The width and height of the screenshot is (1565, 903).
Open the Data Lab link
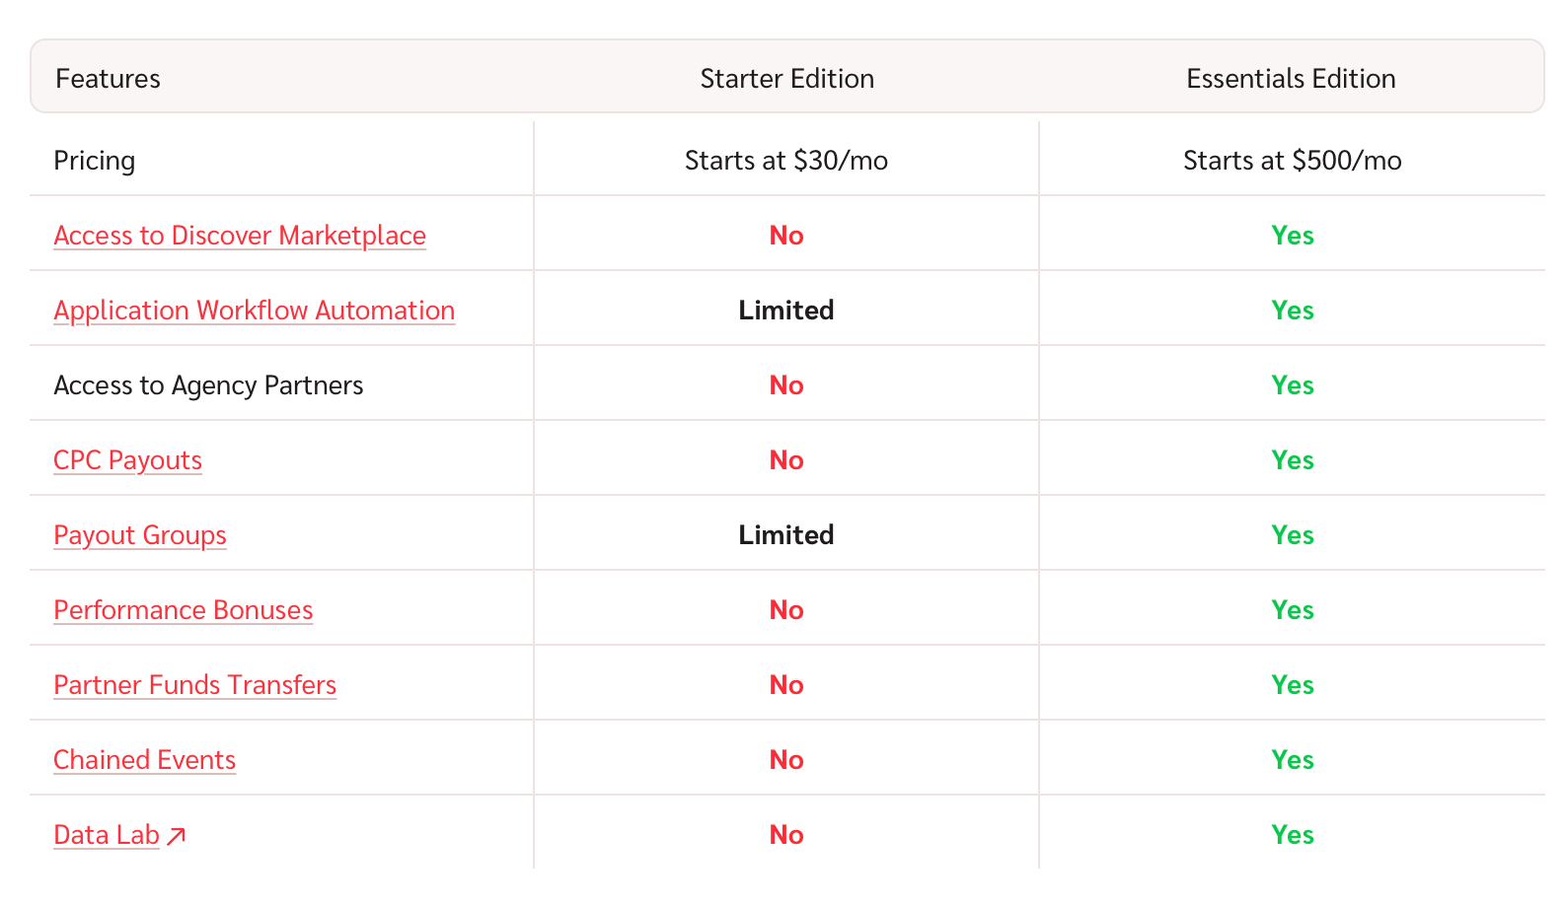coord(107,835)
